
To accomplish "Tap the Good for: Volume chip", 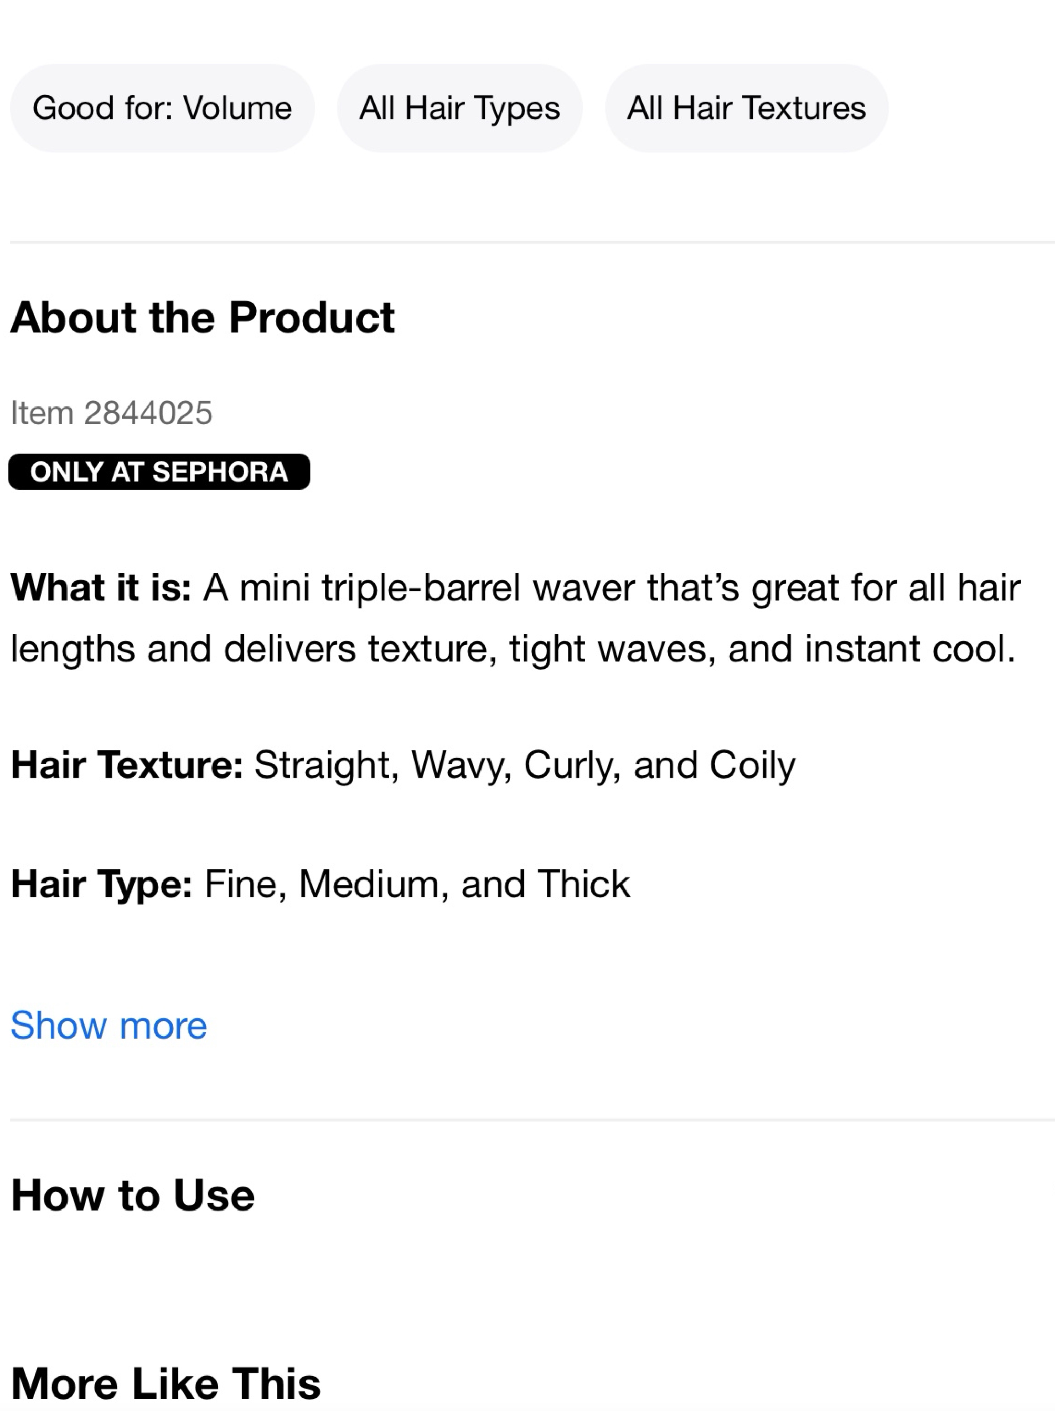I will (x=162, y=108).
